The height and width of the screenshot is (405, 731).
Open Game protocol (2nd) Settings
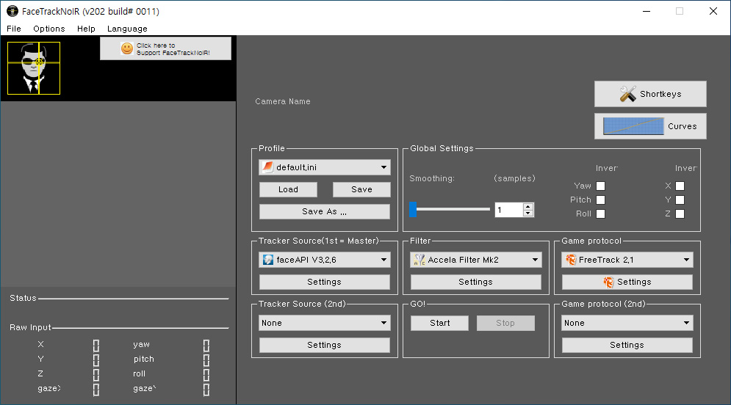click(x=627, y=345)
